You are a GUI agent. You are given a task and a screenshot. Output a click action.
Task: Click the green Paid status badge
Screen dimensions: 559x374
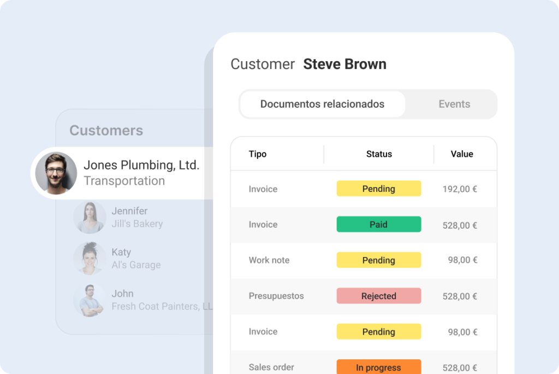click(378, 224)
